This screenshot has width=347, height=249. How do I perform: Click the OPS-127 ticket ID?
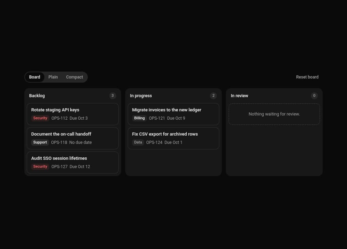tap(60, 167)
